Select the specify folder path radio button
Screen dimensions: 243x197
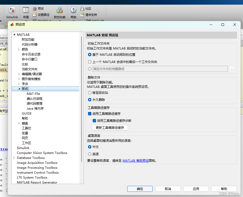point(90,69)
